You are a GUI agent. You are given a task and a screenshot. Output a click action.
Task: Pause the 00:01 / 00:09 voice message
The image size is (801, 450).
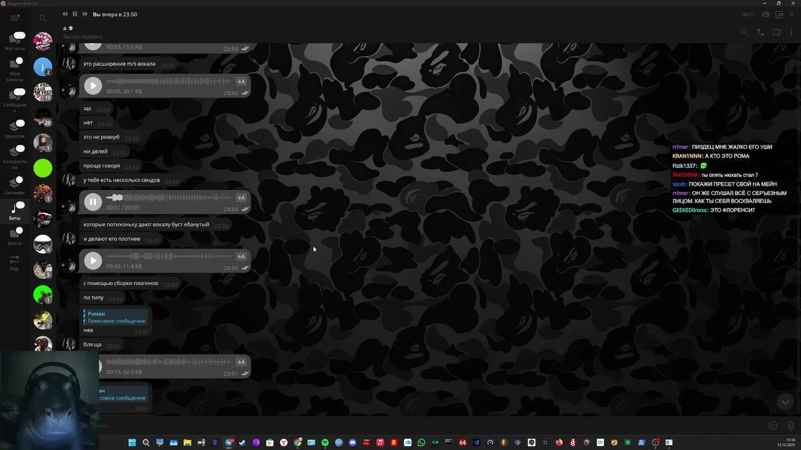[x=93, y=202]
